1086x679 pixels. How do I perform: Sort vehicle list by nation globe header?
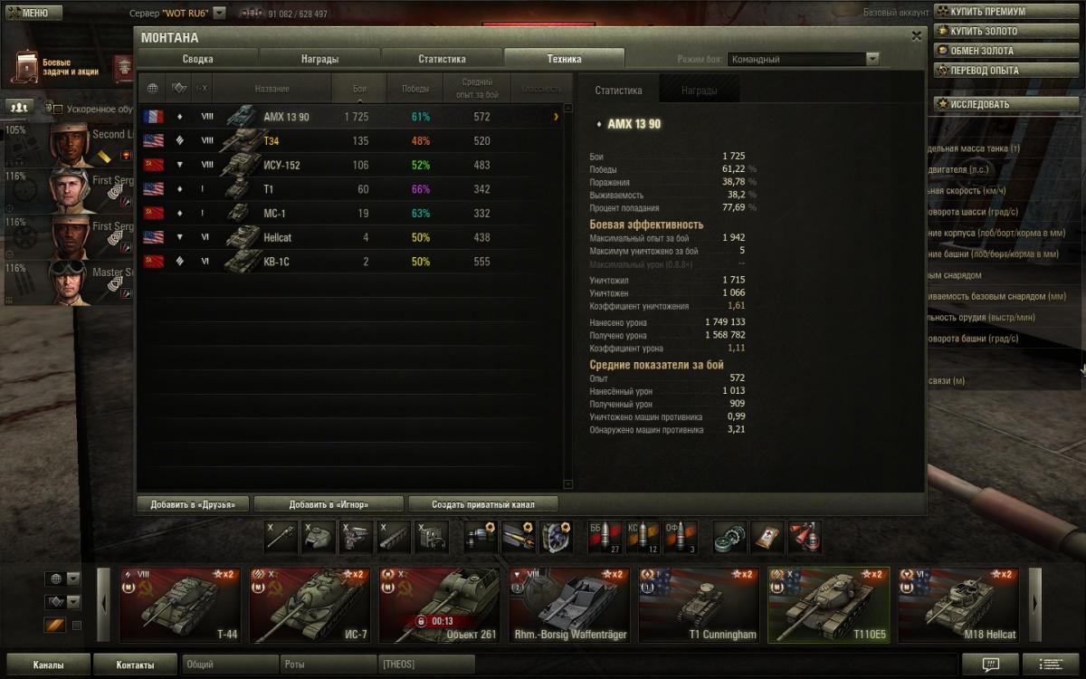tap(152, 89)
